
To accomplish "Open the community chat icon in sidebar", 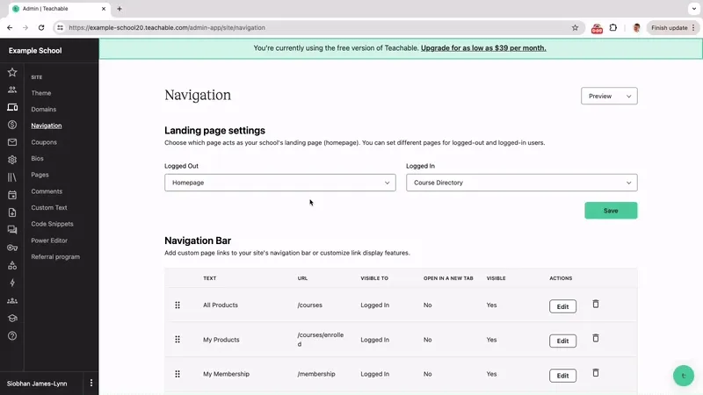I will pos(12,230).
